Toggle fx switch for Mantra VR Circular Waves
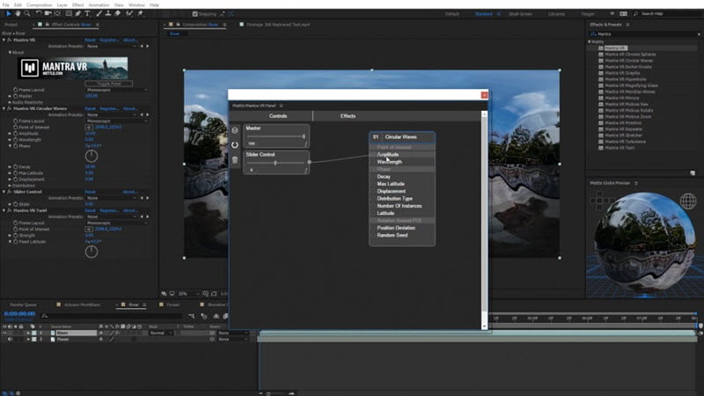The width and height of the screenshot is (704, 396). 9,108
